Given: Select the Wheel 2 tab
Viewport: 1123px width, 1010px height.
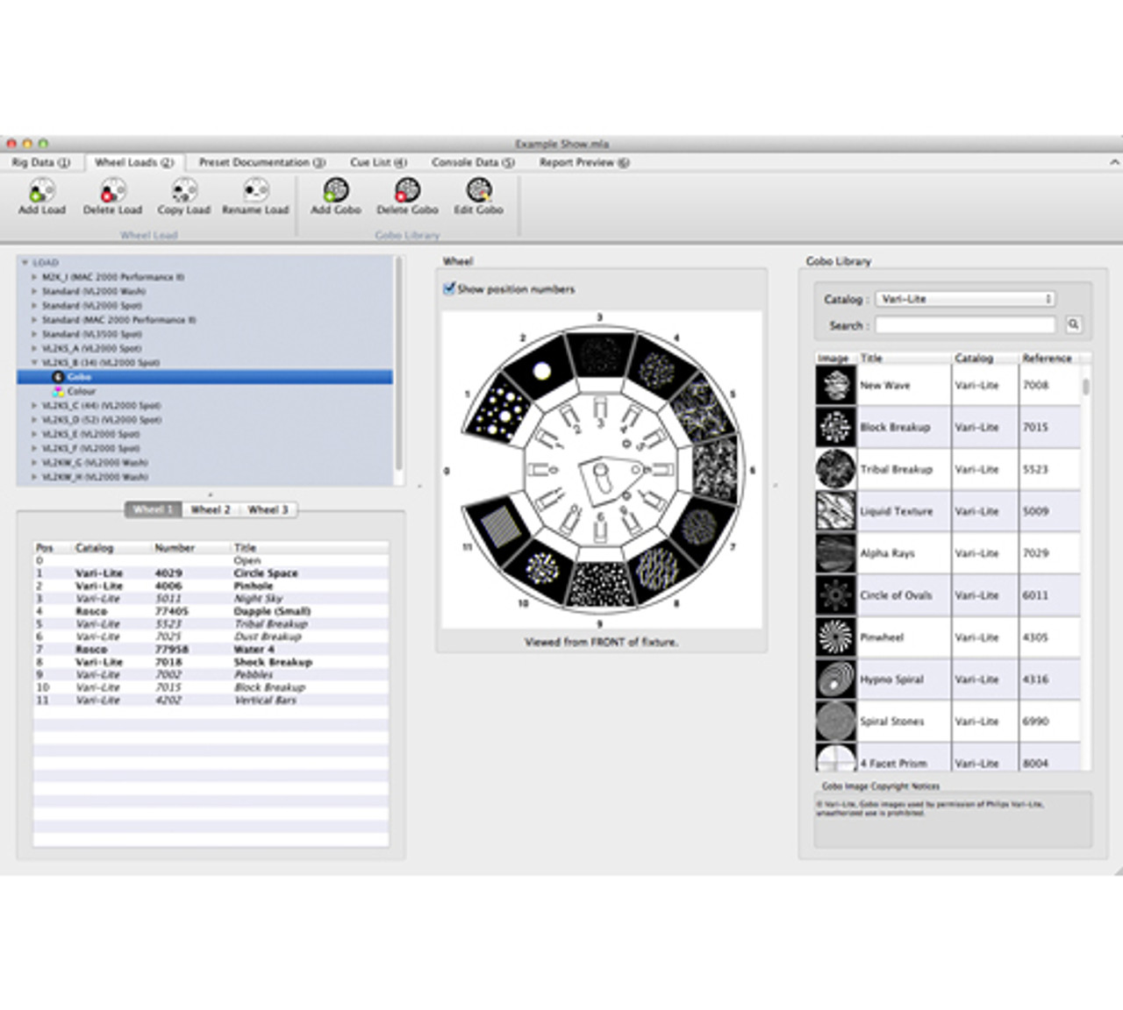Looking at the screenshot, I should tap(211, 509).
